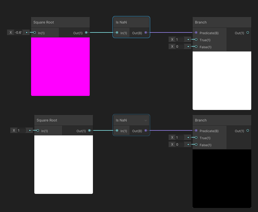Edit the False X value on upper Branch

pos(180,46)
